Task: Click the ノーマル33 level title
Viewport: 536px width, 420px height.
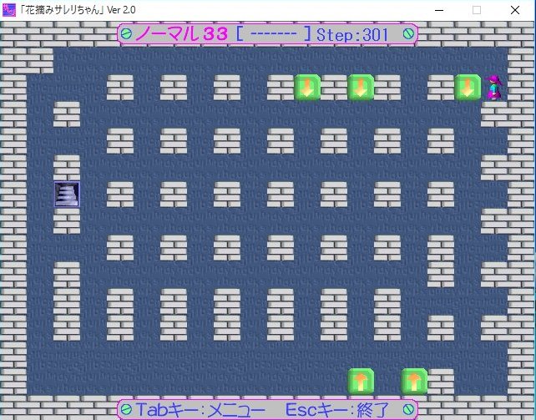Action: (182, 34)
